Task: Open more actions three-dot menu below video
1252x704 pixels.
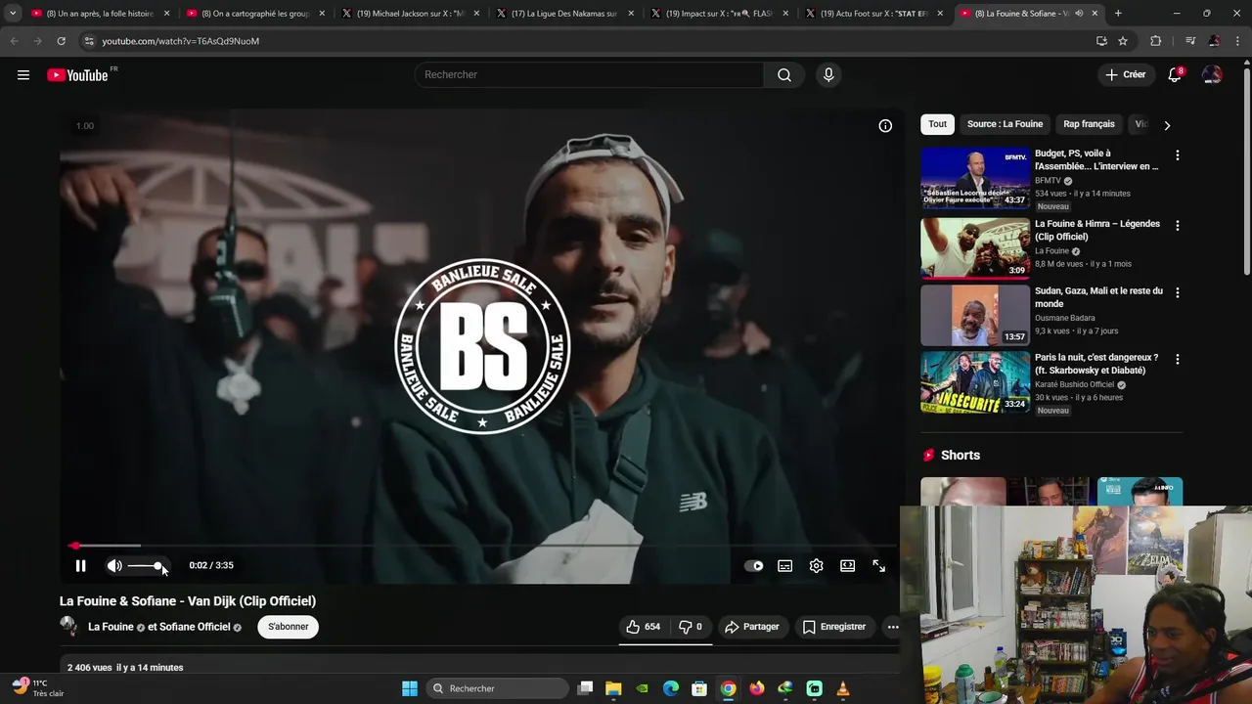Action: [x=893, y=627]
